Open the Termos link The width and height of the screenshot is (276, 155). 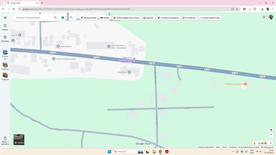coord(224,147)
